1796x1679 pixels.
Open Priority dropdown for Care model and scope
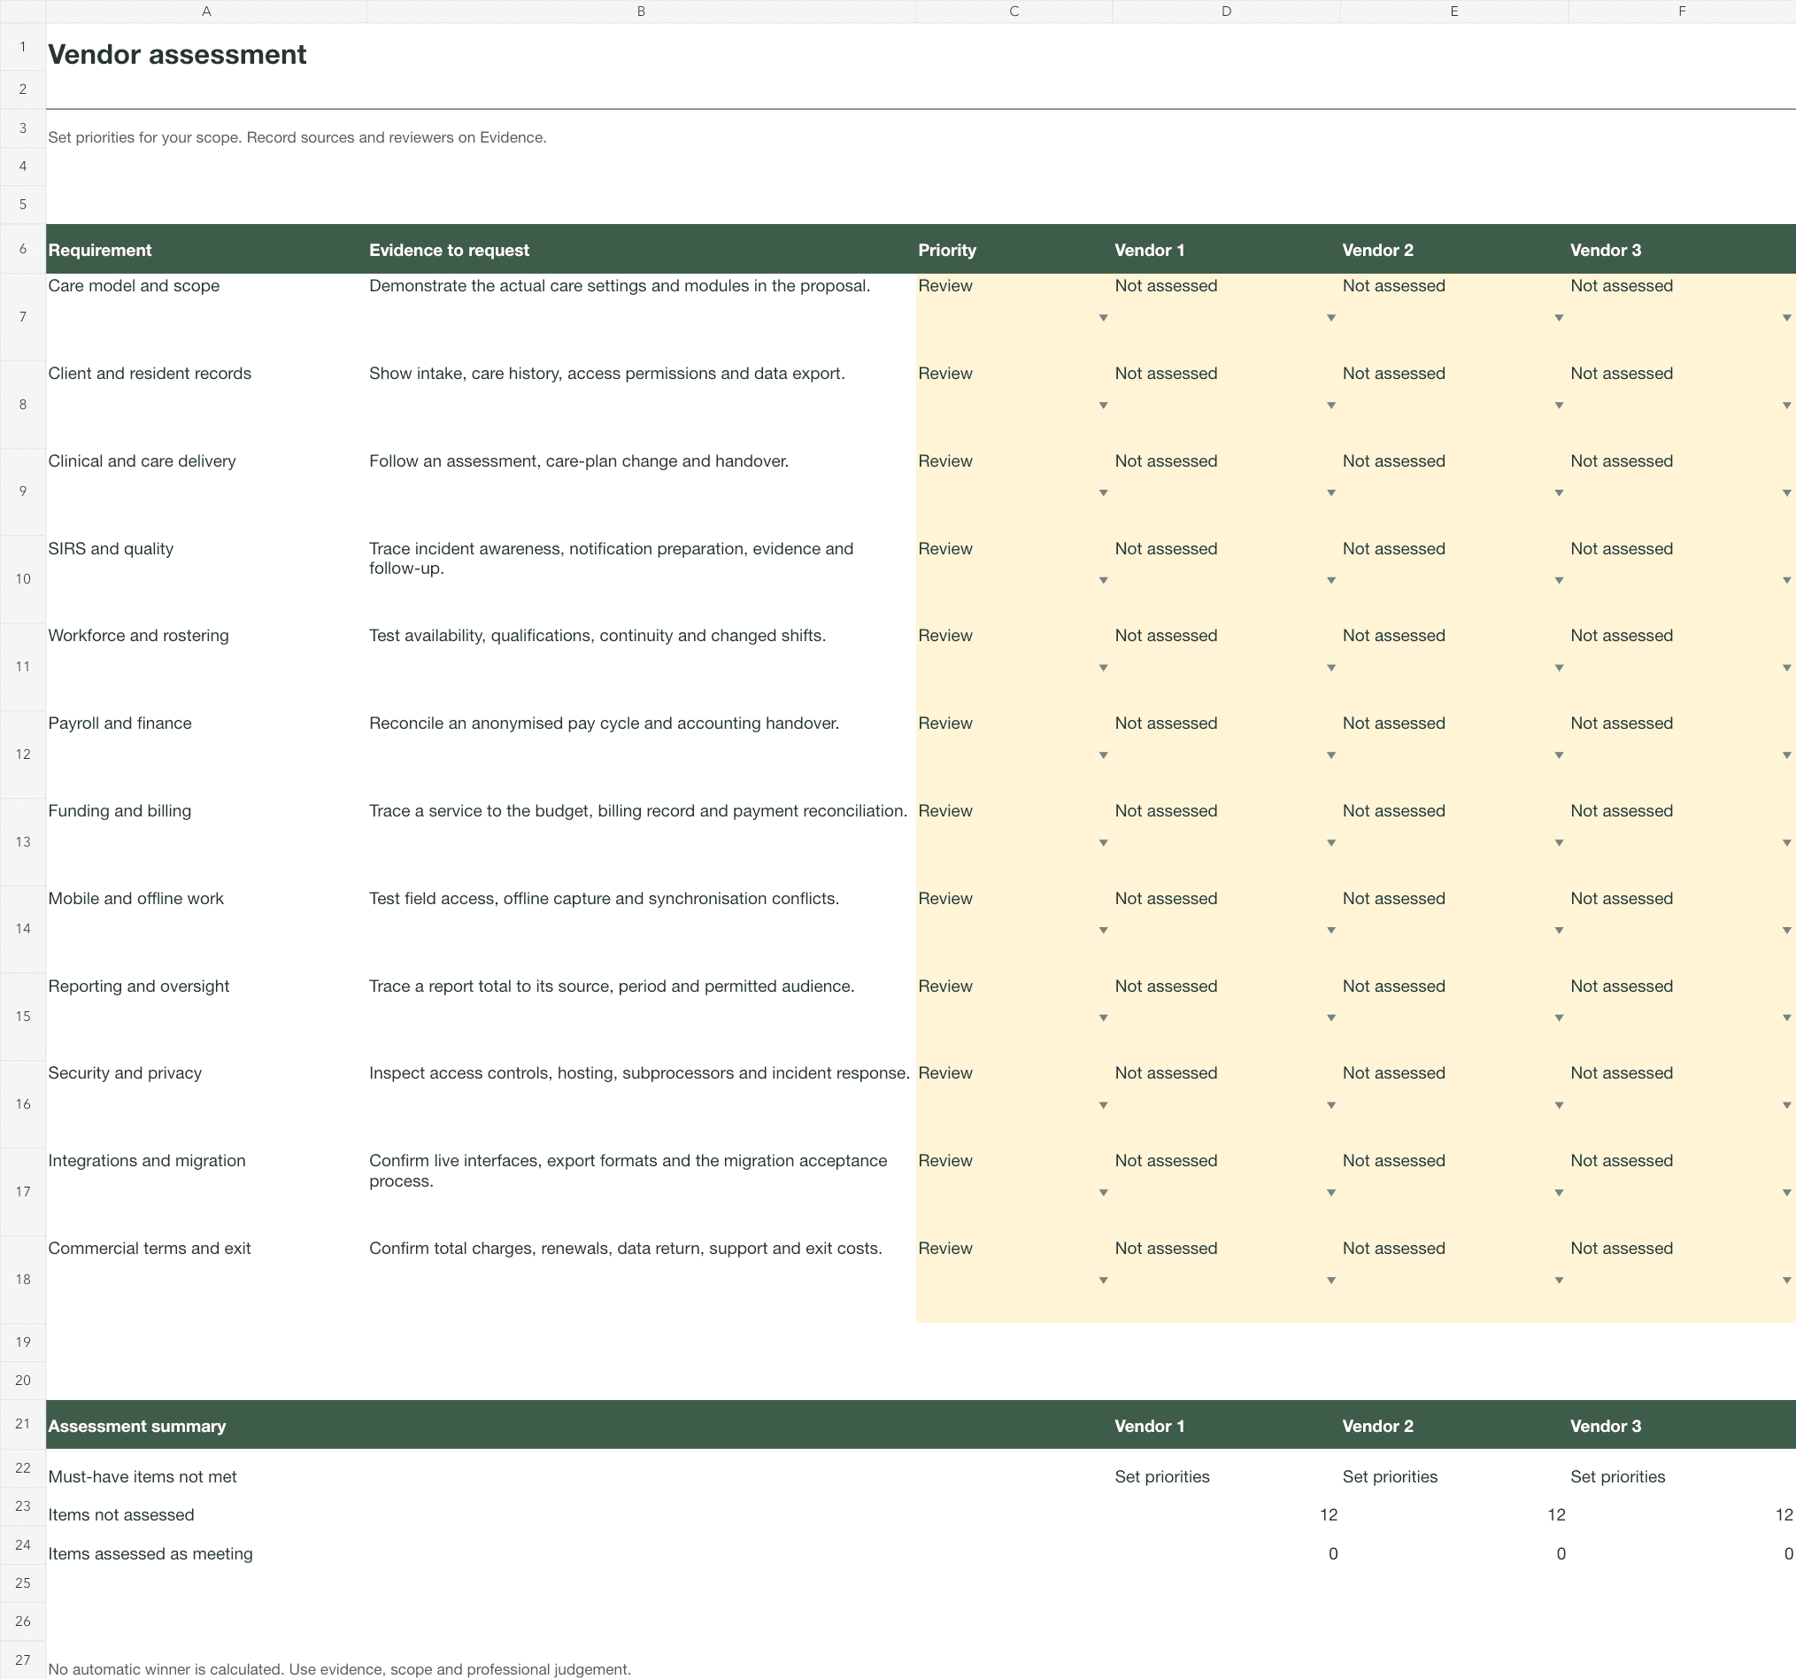point(1102,318)
